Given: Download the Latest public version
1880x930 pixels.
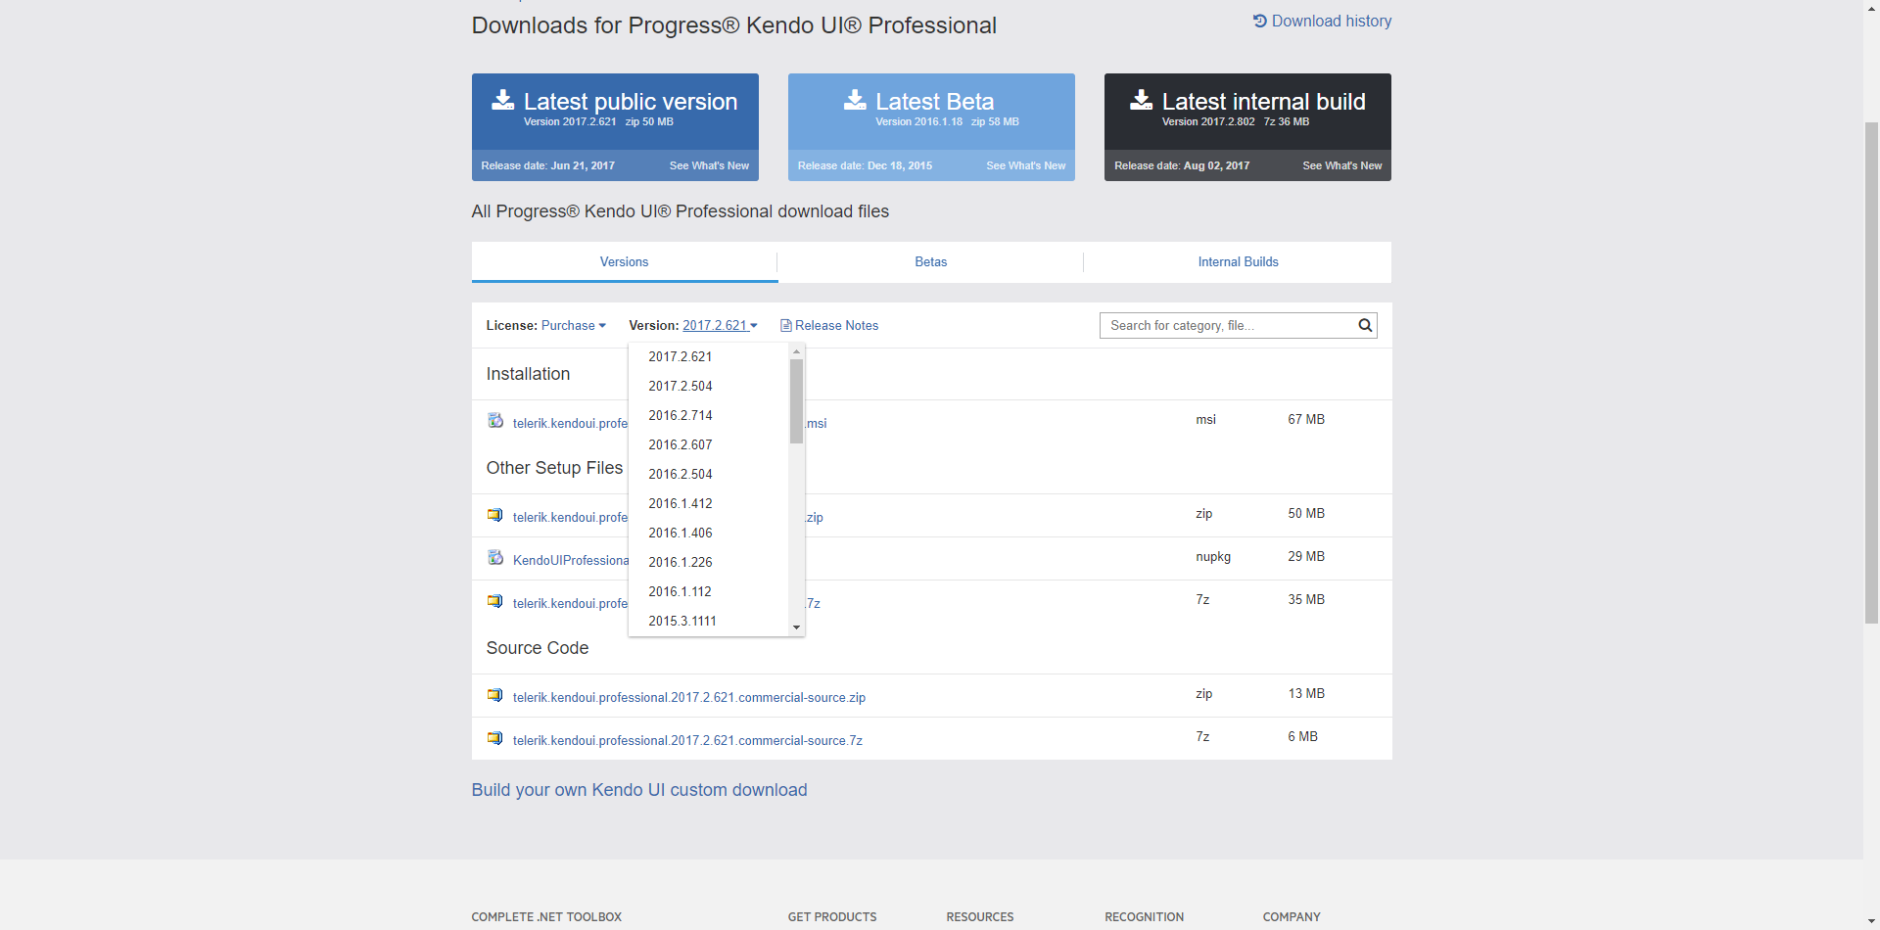Looking at the screenshot, I should click(x=615, y=111).
